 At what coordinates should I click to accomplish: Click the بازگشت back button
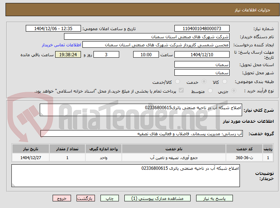click(x=85, y=198)
